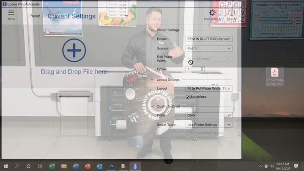Click the blue plus add-file icon
The width and height of the screenshot is (304, 171).
coord(74,50)
